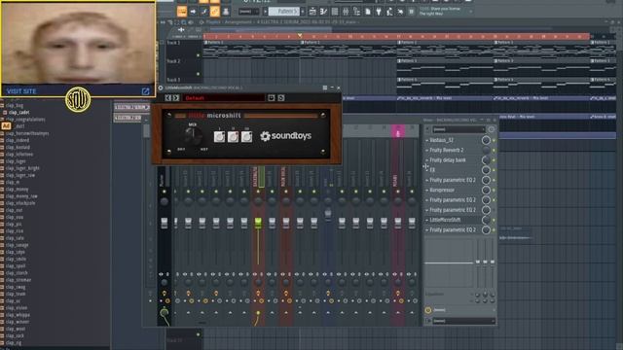Toggle the orange multilink chain icon

pos(215,12)
